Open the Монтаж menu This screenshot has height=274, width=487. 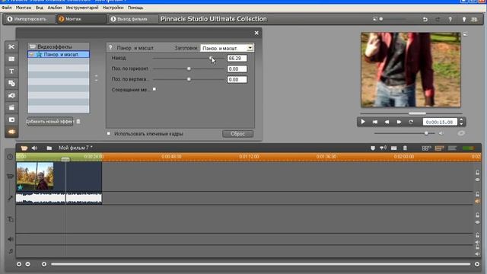point(24,8)
